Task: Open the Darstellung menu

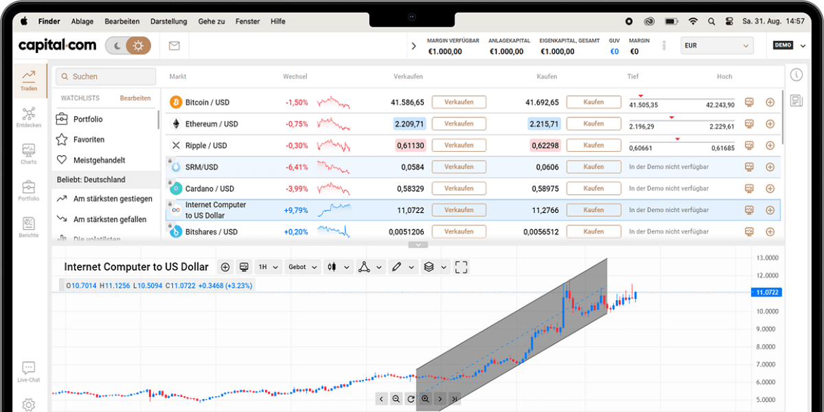Action: coord(169,21)
